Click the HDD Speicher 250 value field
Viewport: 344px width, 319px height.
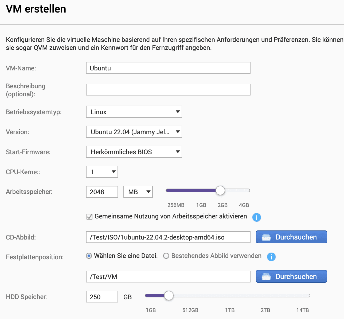pos(102,297)
